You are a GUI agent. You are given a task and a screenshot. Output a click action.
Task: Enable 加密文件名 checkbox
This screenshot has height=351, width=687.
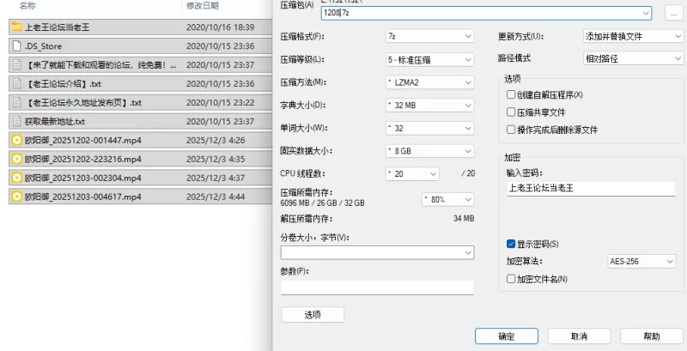pos(510,279)
